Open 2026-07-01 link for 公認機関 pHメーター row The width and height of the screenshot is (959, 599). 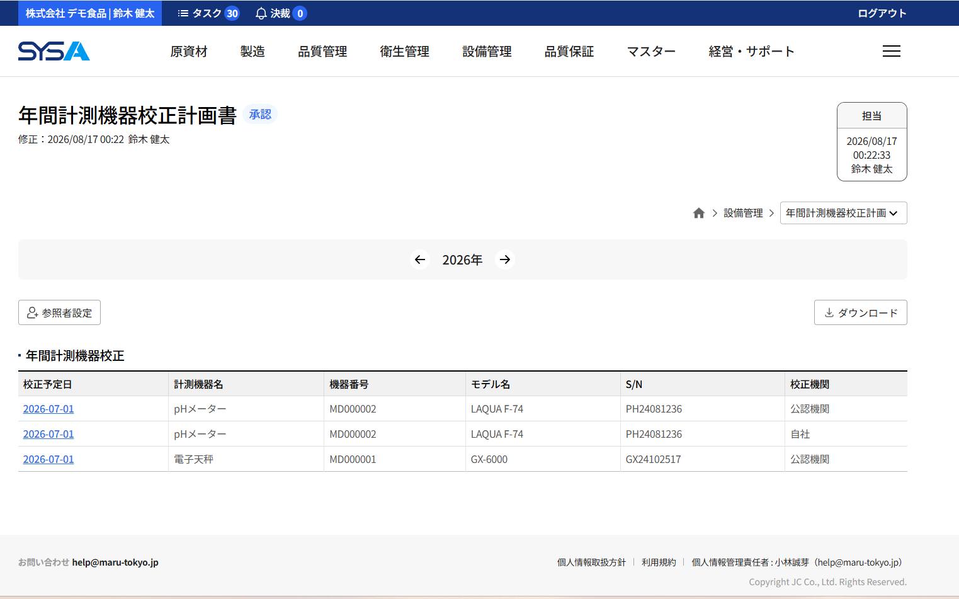[x=48, y=409]
